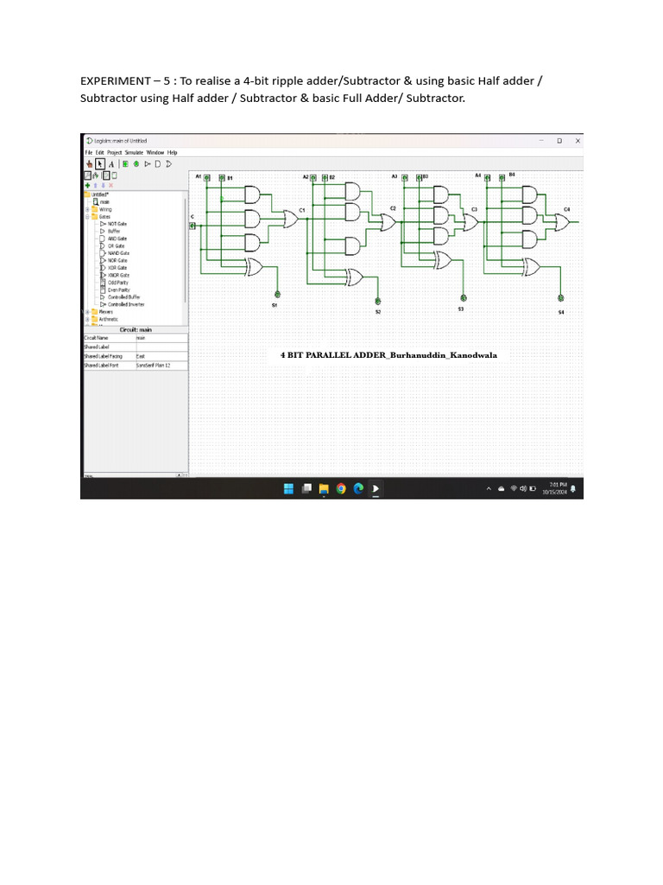
Task: Show the simulation hierarchy icon
Action: pos(95,175)
